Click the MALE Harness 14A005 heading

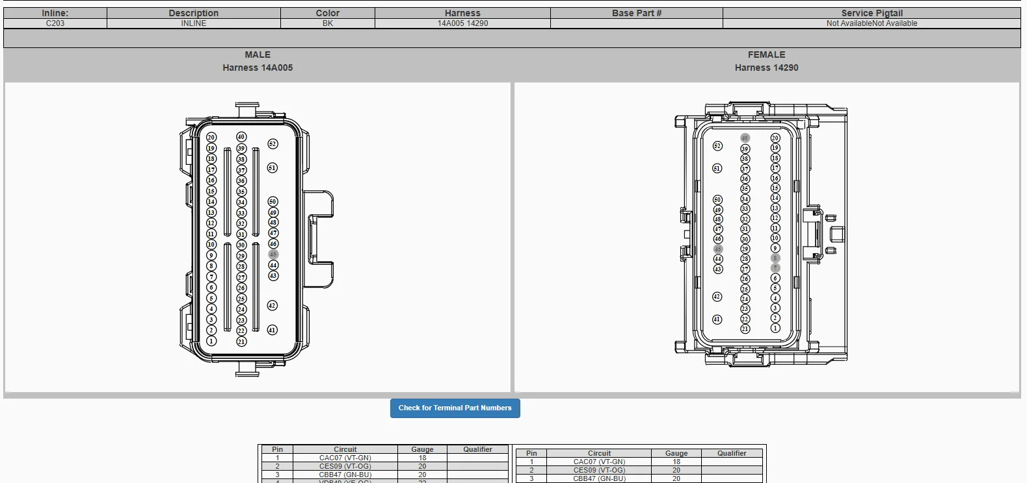[258, 61]
